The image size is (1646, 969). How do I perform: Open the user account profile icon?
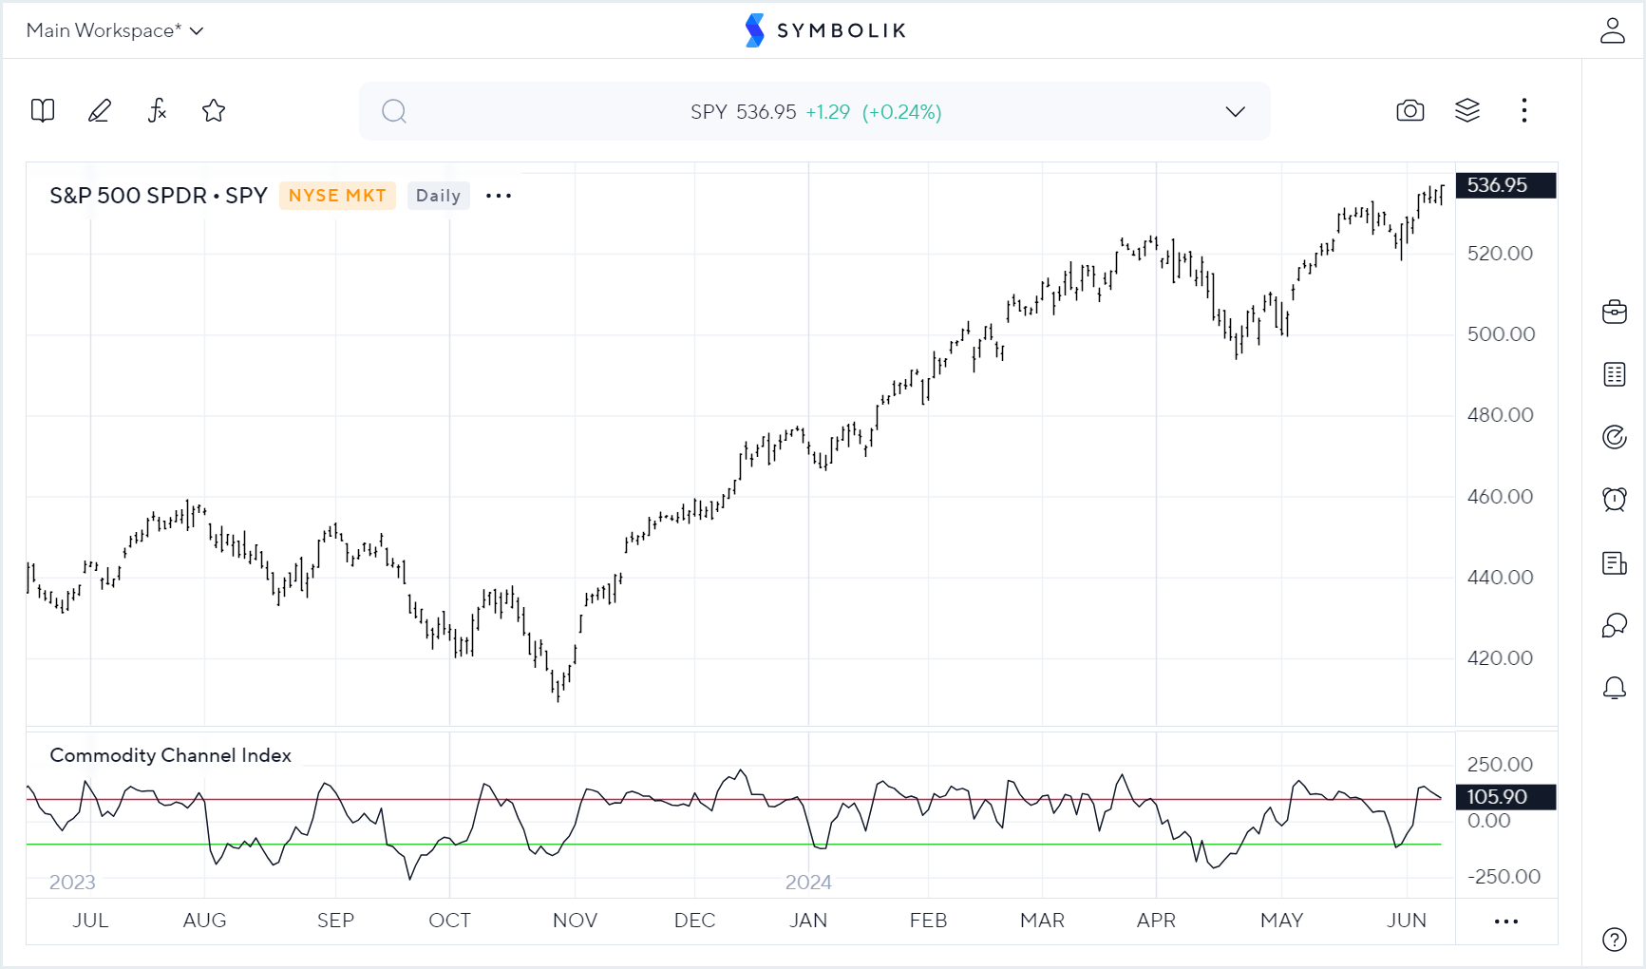[1613, 30]
